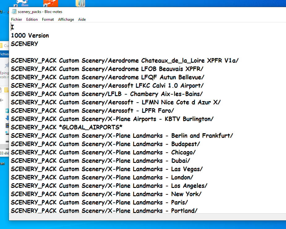Viewport: 286px width, 229px height.
Task: Click the KBTV Burlington line
Action: pyautogui.click(x=112, y=119)
